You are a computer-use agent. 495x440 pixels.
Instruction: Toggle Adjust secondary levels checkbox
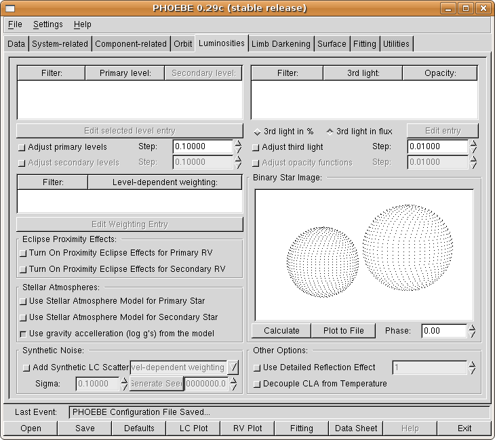[22, 163]
